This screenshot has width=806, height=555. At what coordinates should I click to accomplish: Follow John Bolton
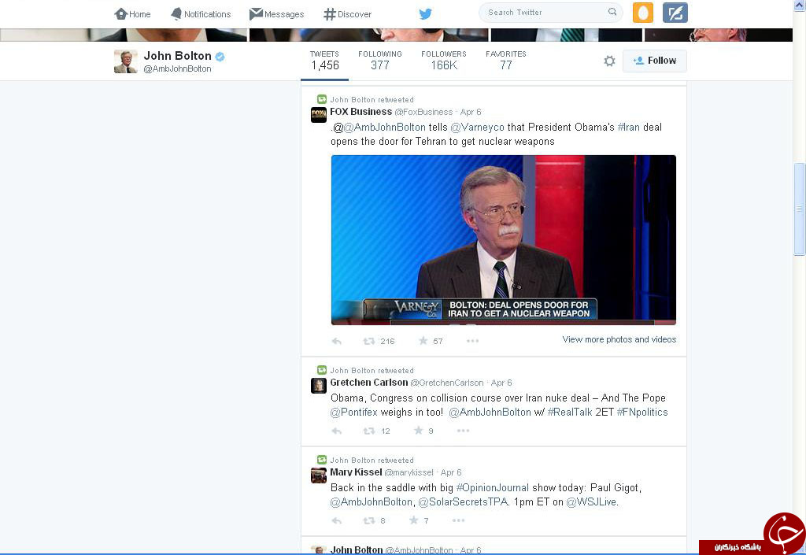[654, 61]
